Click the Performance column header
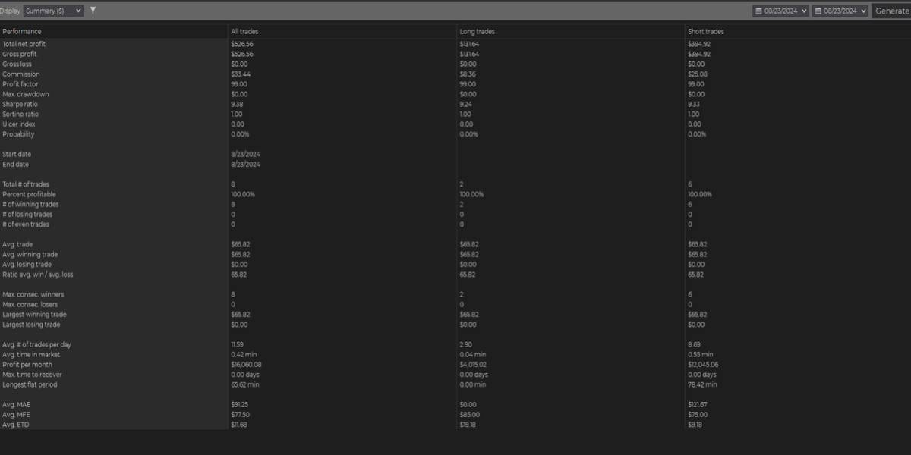Screen dimensions: 911x455 pos(22,31)
